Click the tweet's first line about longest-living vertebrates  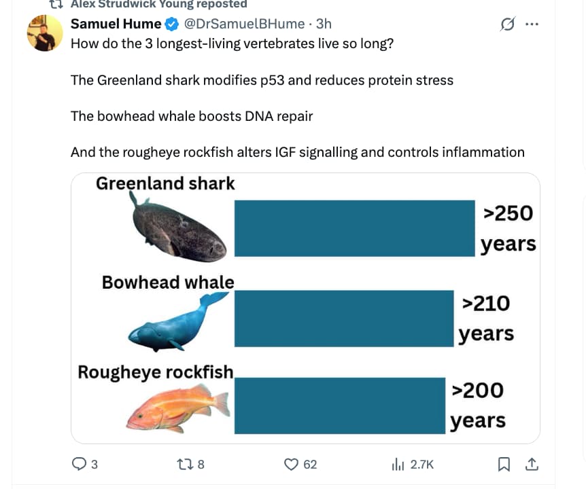point(232,43)
